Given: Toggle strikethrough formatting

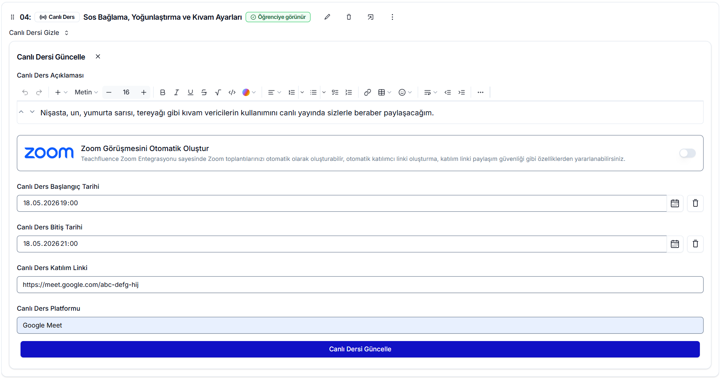Looking at the screenshot, I should (204, 92).
